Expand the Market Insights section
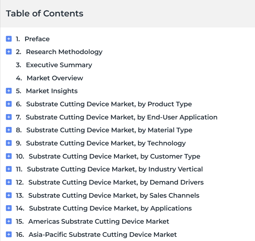This screenshot has width=255, height=241. point(9,91)
